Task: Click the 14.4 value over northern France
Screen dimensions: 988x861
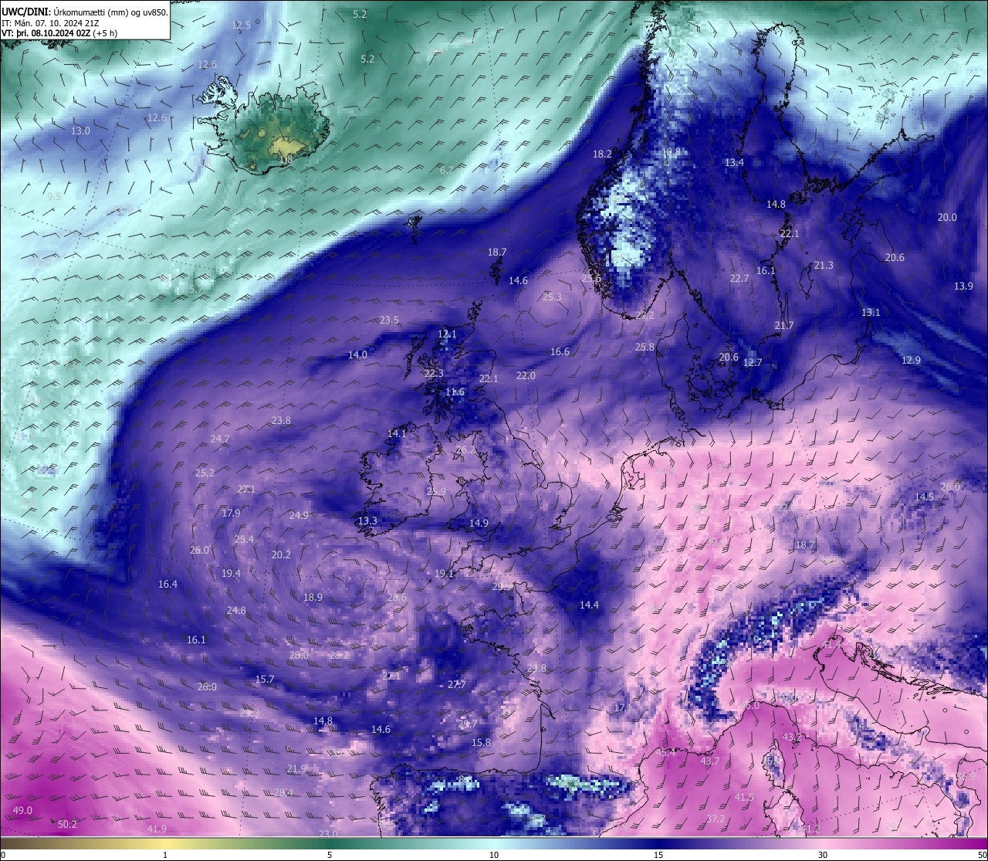Action: click(589, 605)
